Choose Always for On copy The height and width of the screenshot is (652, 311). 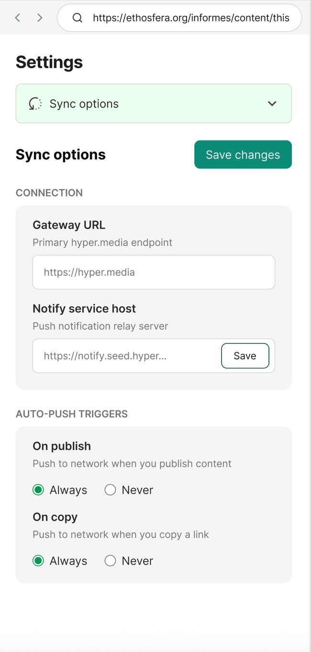pos(38,561)
